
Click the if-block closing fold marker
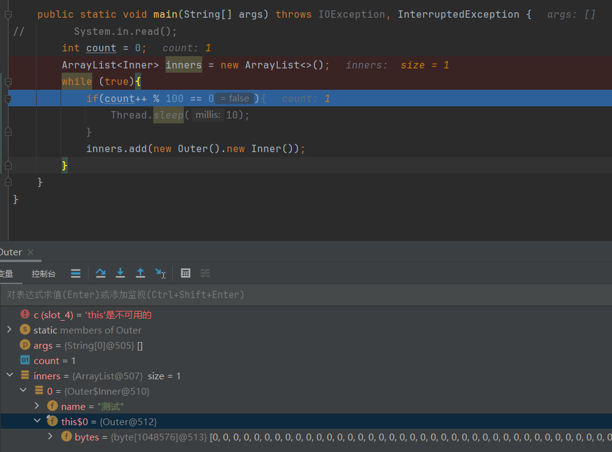[8, 132]
